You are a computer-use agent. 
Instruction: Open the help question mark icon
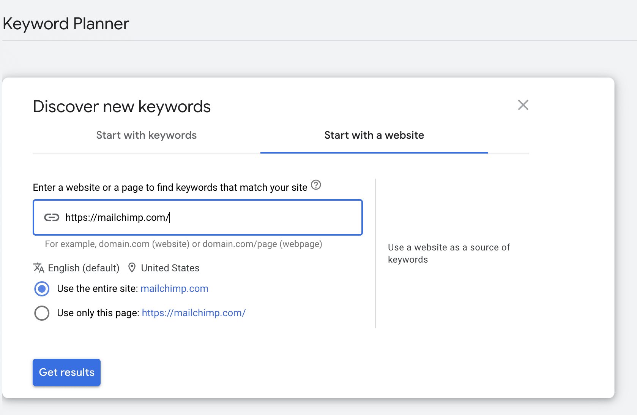pyautogui.click(x=316, y=185)
